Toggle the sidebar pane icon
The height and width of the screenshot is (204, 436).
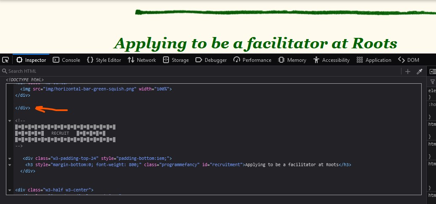point(433,72)
